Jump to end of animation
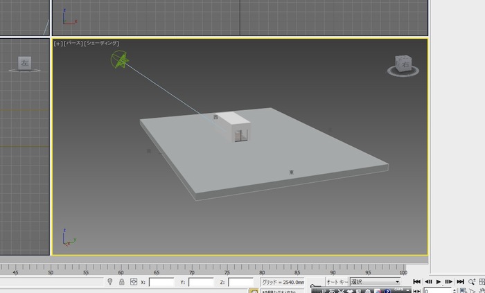 [459, 282]
